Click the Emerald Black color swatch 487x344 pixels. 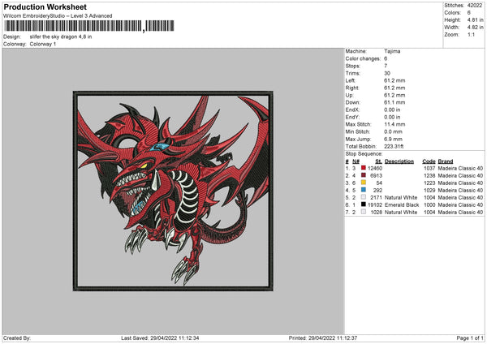[364, 204]
